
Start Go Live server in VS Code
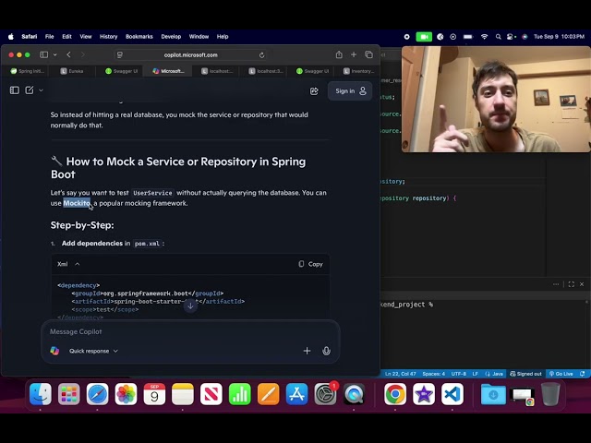tap(561, 374)
